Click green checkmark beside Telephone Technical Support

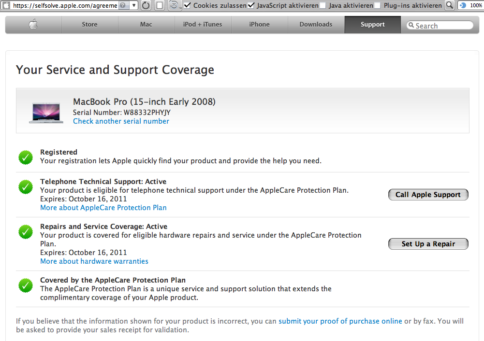(x=26, y=187)
